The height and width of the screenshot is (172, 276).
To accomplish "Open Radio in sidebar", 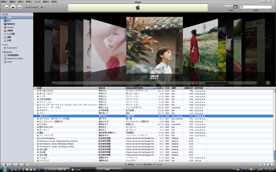I will pyautogui.click(x=16, y=37).
